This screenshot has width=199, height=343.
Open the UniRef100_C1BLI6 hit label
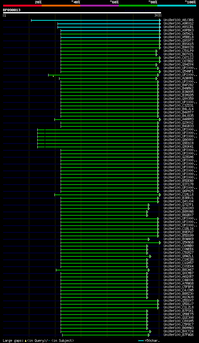click(x=178, y=229)
